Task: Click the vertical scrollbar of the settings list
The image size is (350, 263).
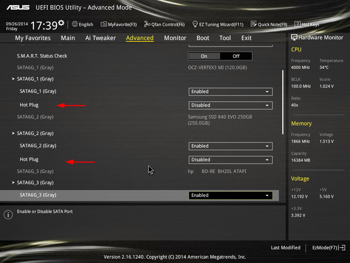Action: [x=283, y=102]
